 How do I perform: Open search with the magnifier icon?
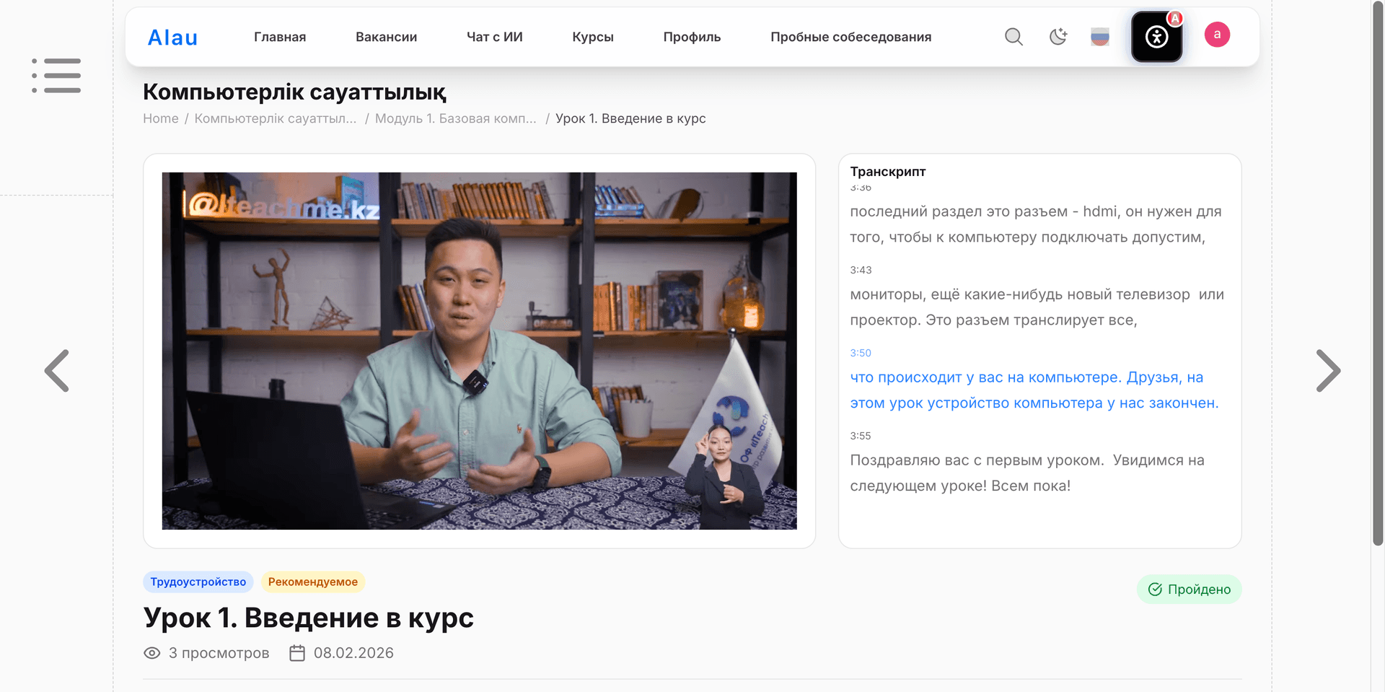point(1014,37)
